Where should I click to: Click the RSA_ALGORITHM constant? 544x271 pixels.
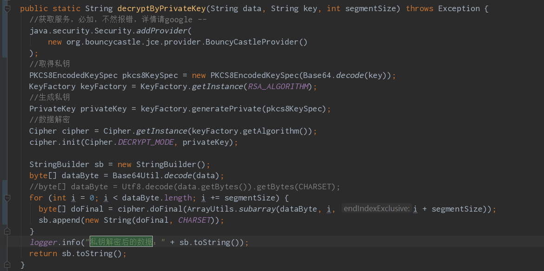point(278,86)
